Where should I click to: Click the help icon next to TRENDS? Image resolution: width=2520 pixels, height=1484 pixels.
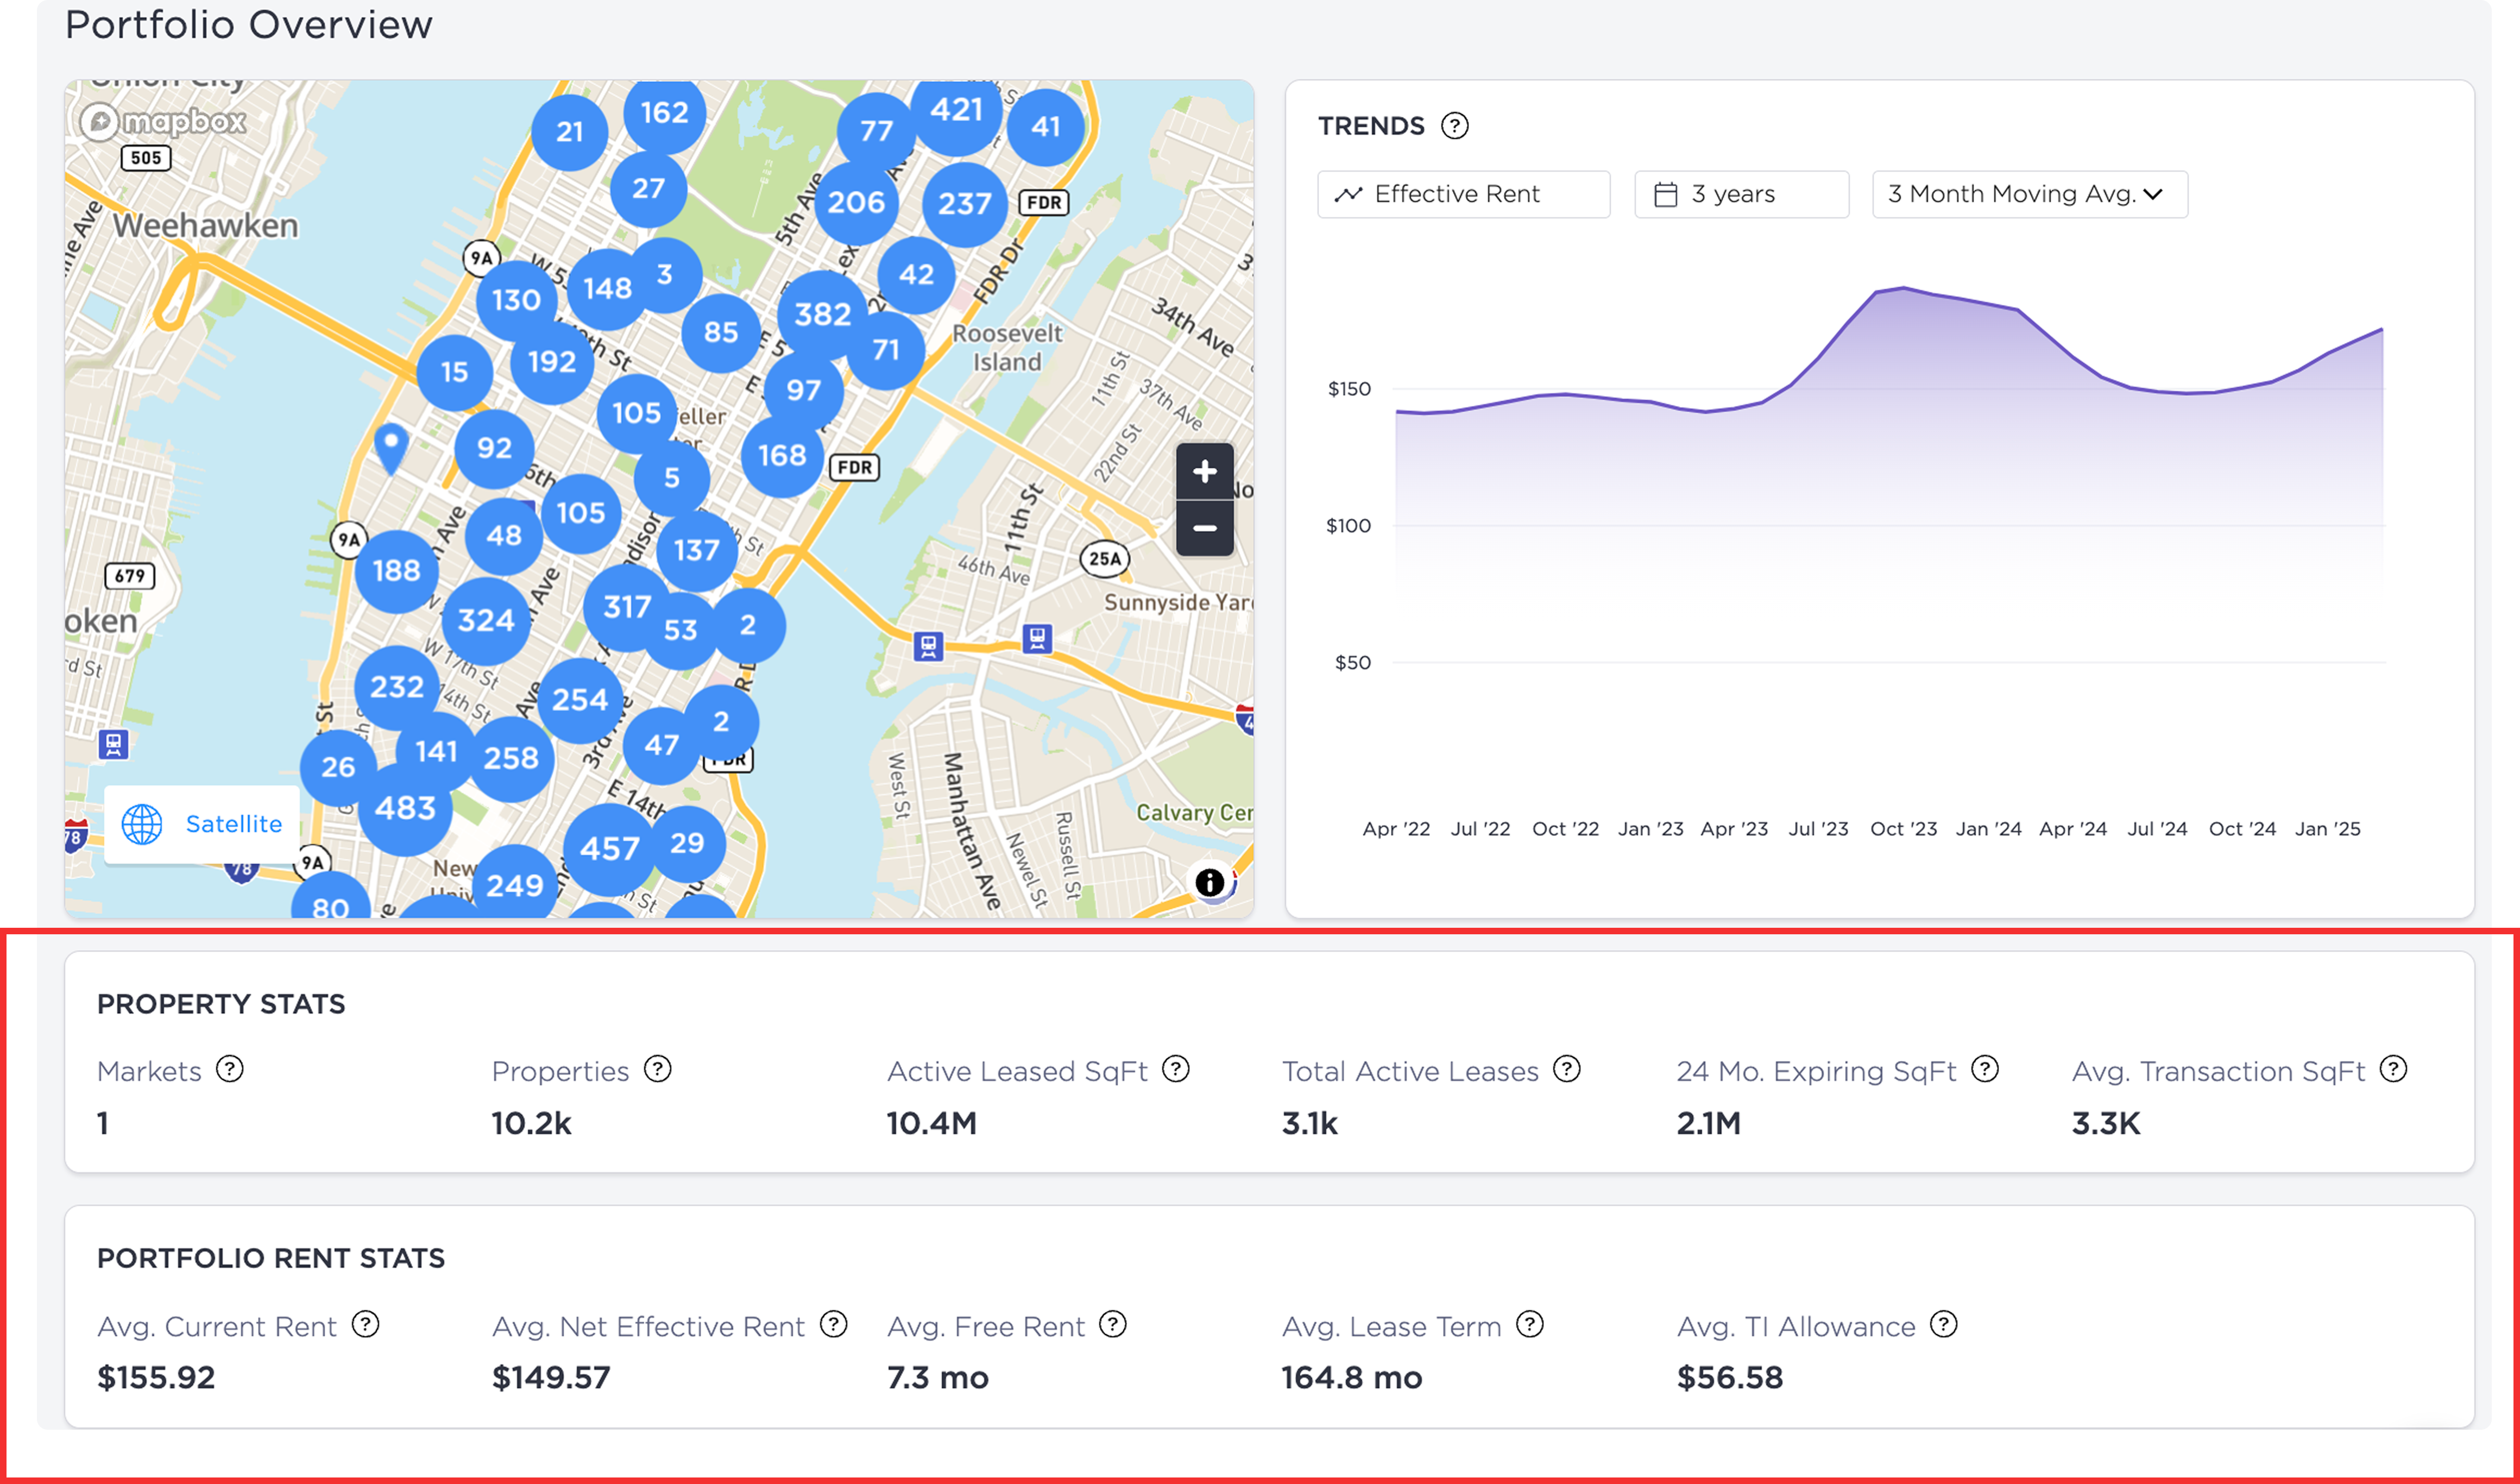(1454, 126)
